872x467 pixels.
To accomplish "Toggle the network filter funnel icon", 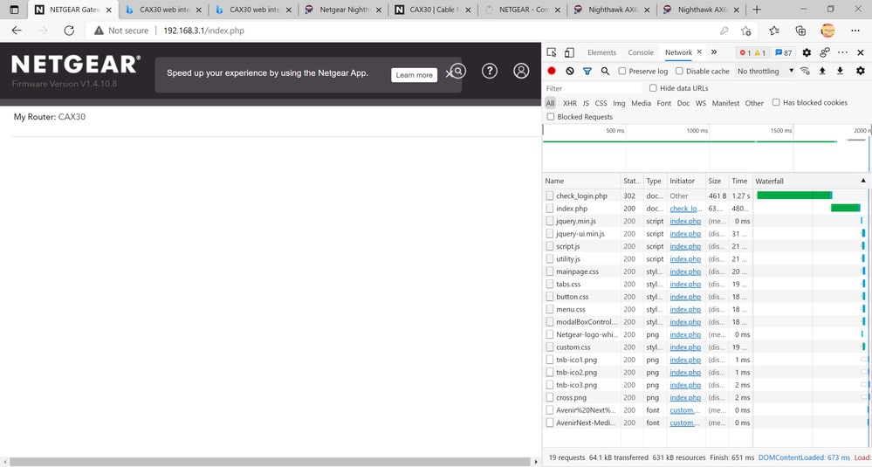I will (x=587, y=71).
